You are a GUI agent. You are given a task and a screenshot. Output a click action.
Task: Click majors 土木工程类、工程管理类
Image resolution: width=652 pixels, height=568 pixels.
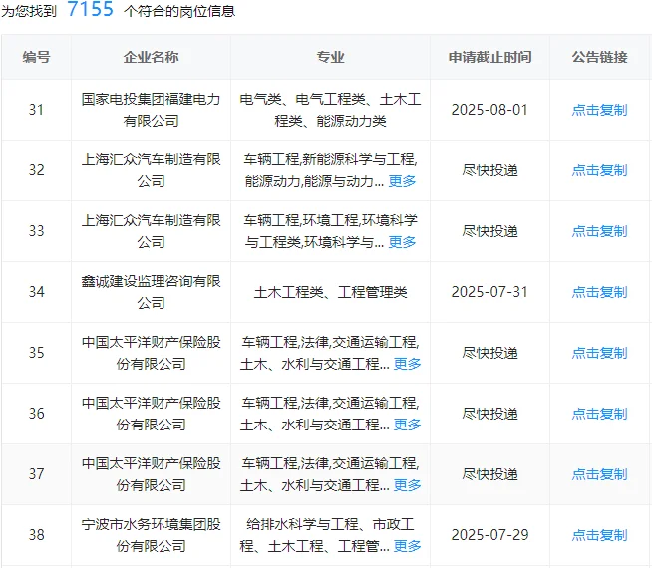tap(331, 292)
